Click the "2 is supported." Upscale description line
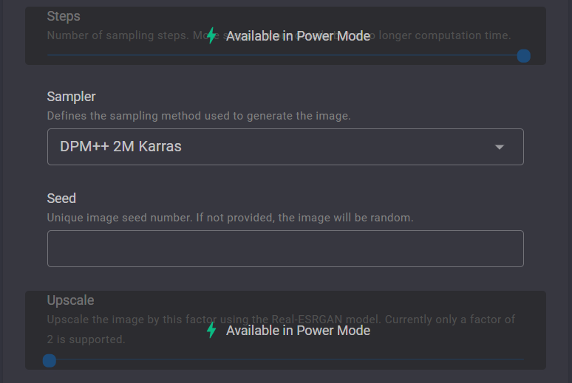The height and width of the screenshot is (383, 572). pos(86,340)
